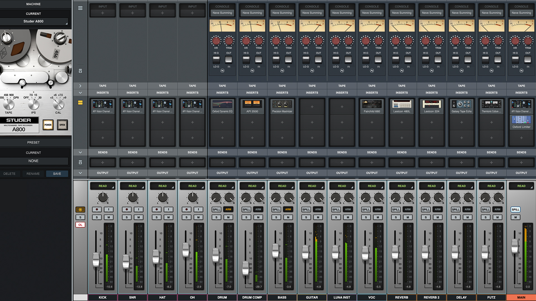This screenshot has height=301, width=536.
Task: Open the Precision Maximizer insert on BASS
Action: coord(282,106)
